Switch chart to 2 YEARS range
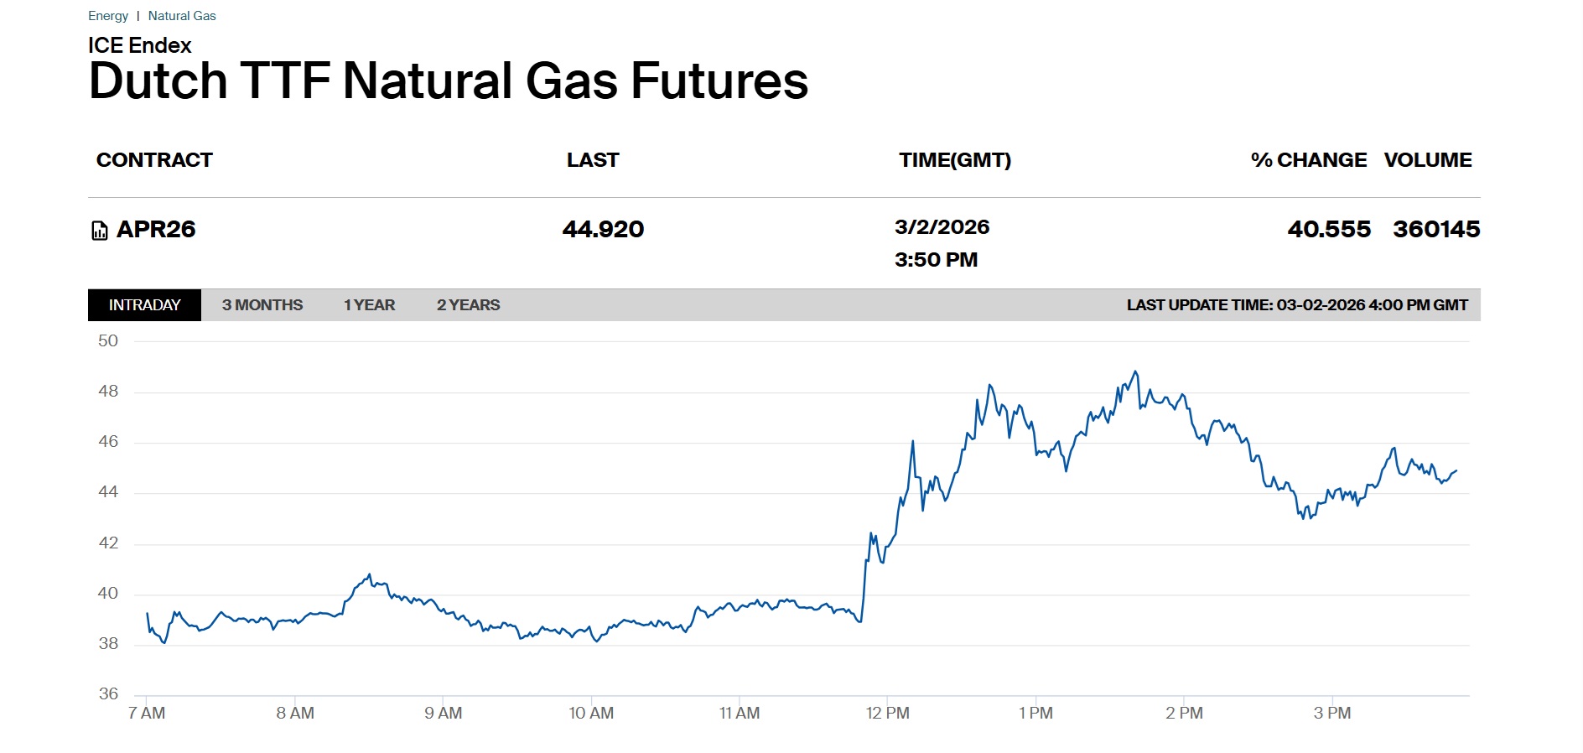The width and height of the screenshot is (1583, 753). [x=468, y=305]
